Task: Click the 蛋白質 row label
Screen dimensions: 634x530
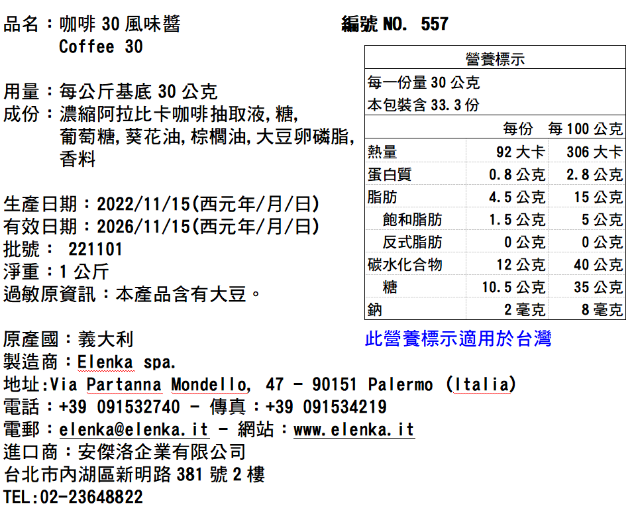Action: coord(390,175)
